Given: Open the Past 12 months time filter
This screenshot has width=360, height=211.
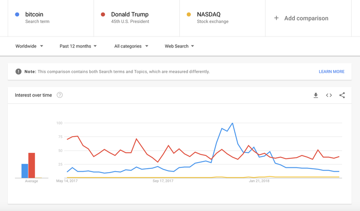Looking at the screenshot, I should (x=78, y=46).
